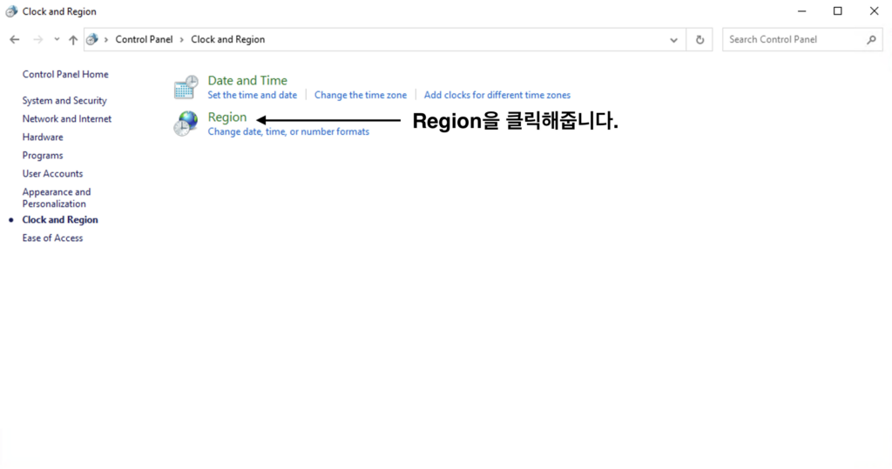Refresh the Clock and Region page
This screenshot has height=469, width=892.
pyautogui.click(x=699, y=40)
